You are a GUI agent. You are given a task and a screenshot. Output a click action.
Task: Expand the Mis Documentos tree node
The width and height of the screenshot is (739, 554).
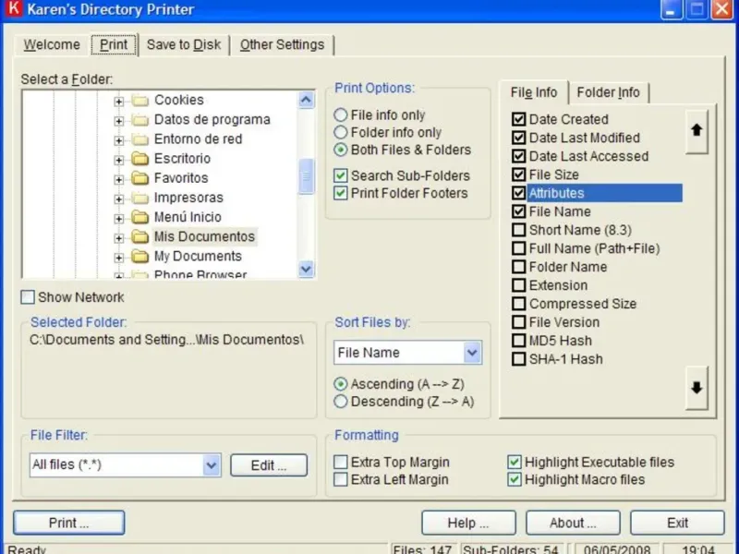[119, 238]
